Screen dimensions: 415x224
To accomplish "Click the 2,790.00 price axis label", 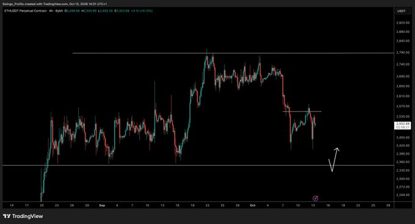I will pyautogui.click(x=403, y=53).
